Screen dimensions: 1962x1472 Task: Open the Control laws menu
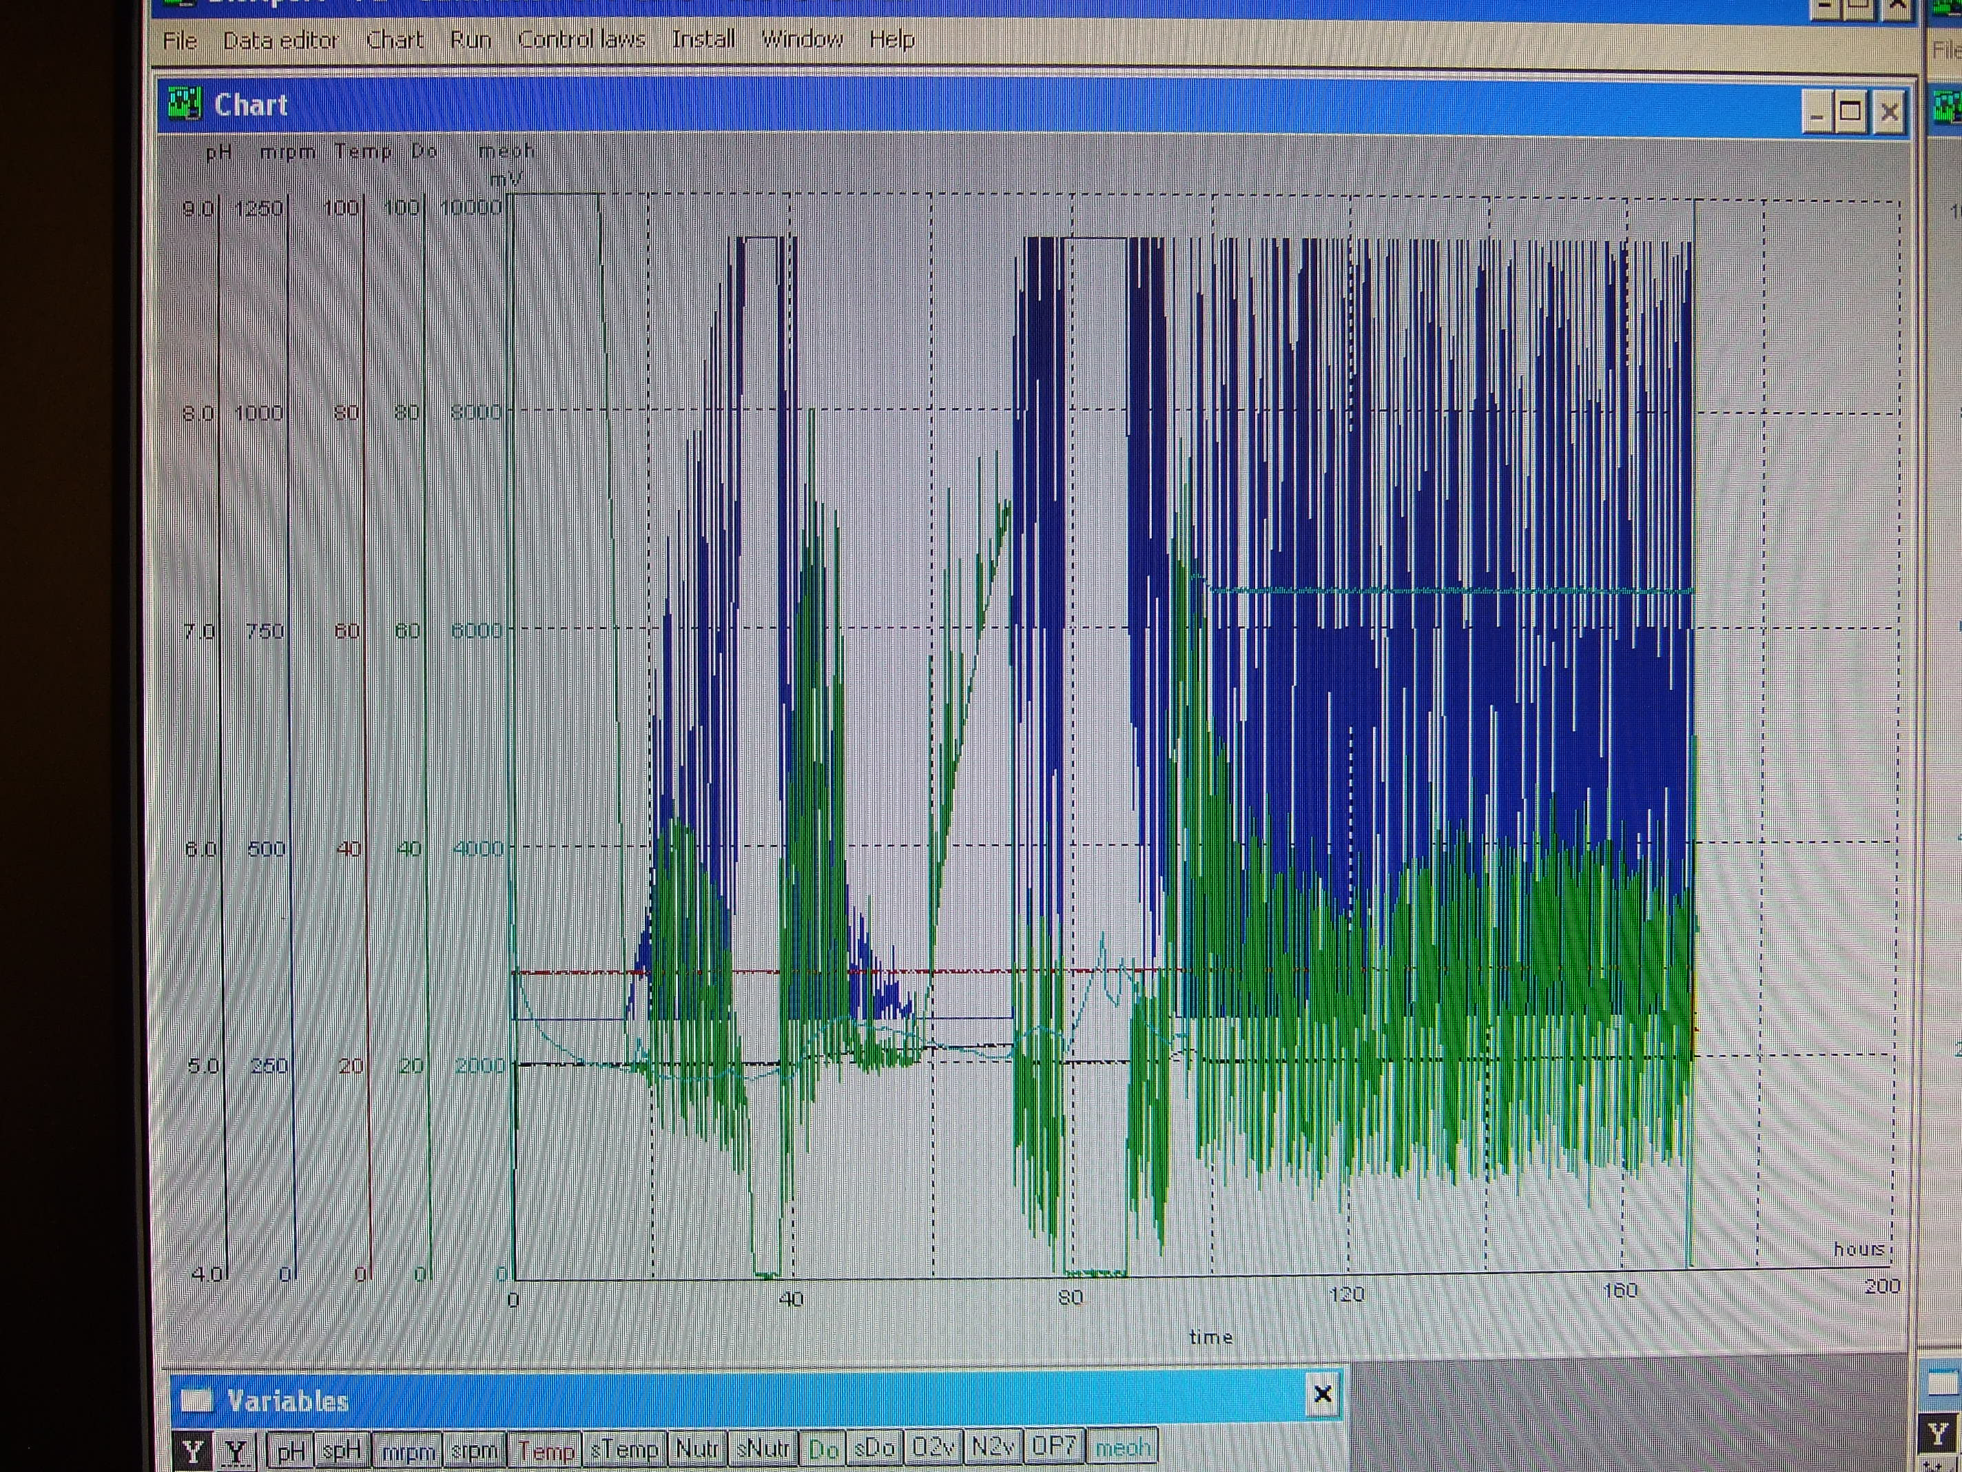(582, 40)
